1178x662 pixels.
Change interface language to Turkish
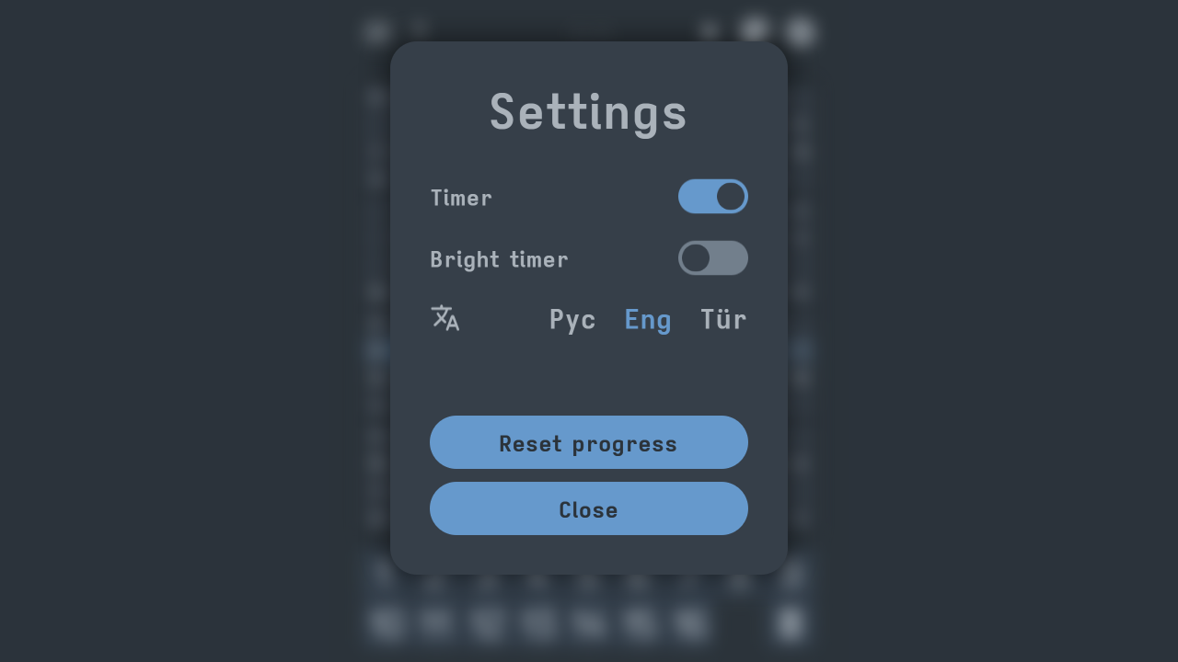click(x=723, y=319)
